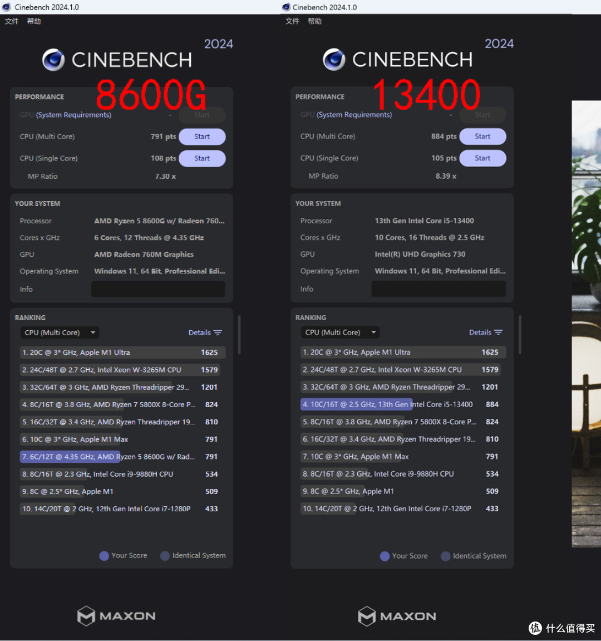Screen dimensions: 601x641
Task: Select Core i9-9880H row in left ranking
Action: pyautogui.click(x=122, y=474)
